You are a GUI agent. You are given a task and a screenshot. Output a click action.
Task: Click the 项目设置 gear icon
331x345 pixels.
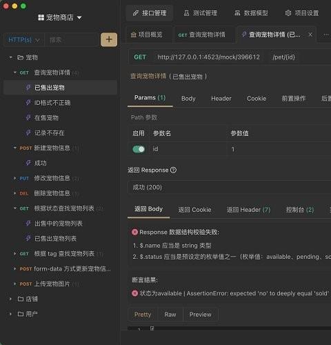coord(288,13)
